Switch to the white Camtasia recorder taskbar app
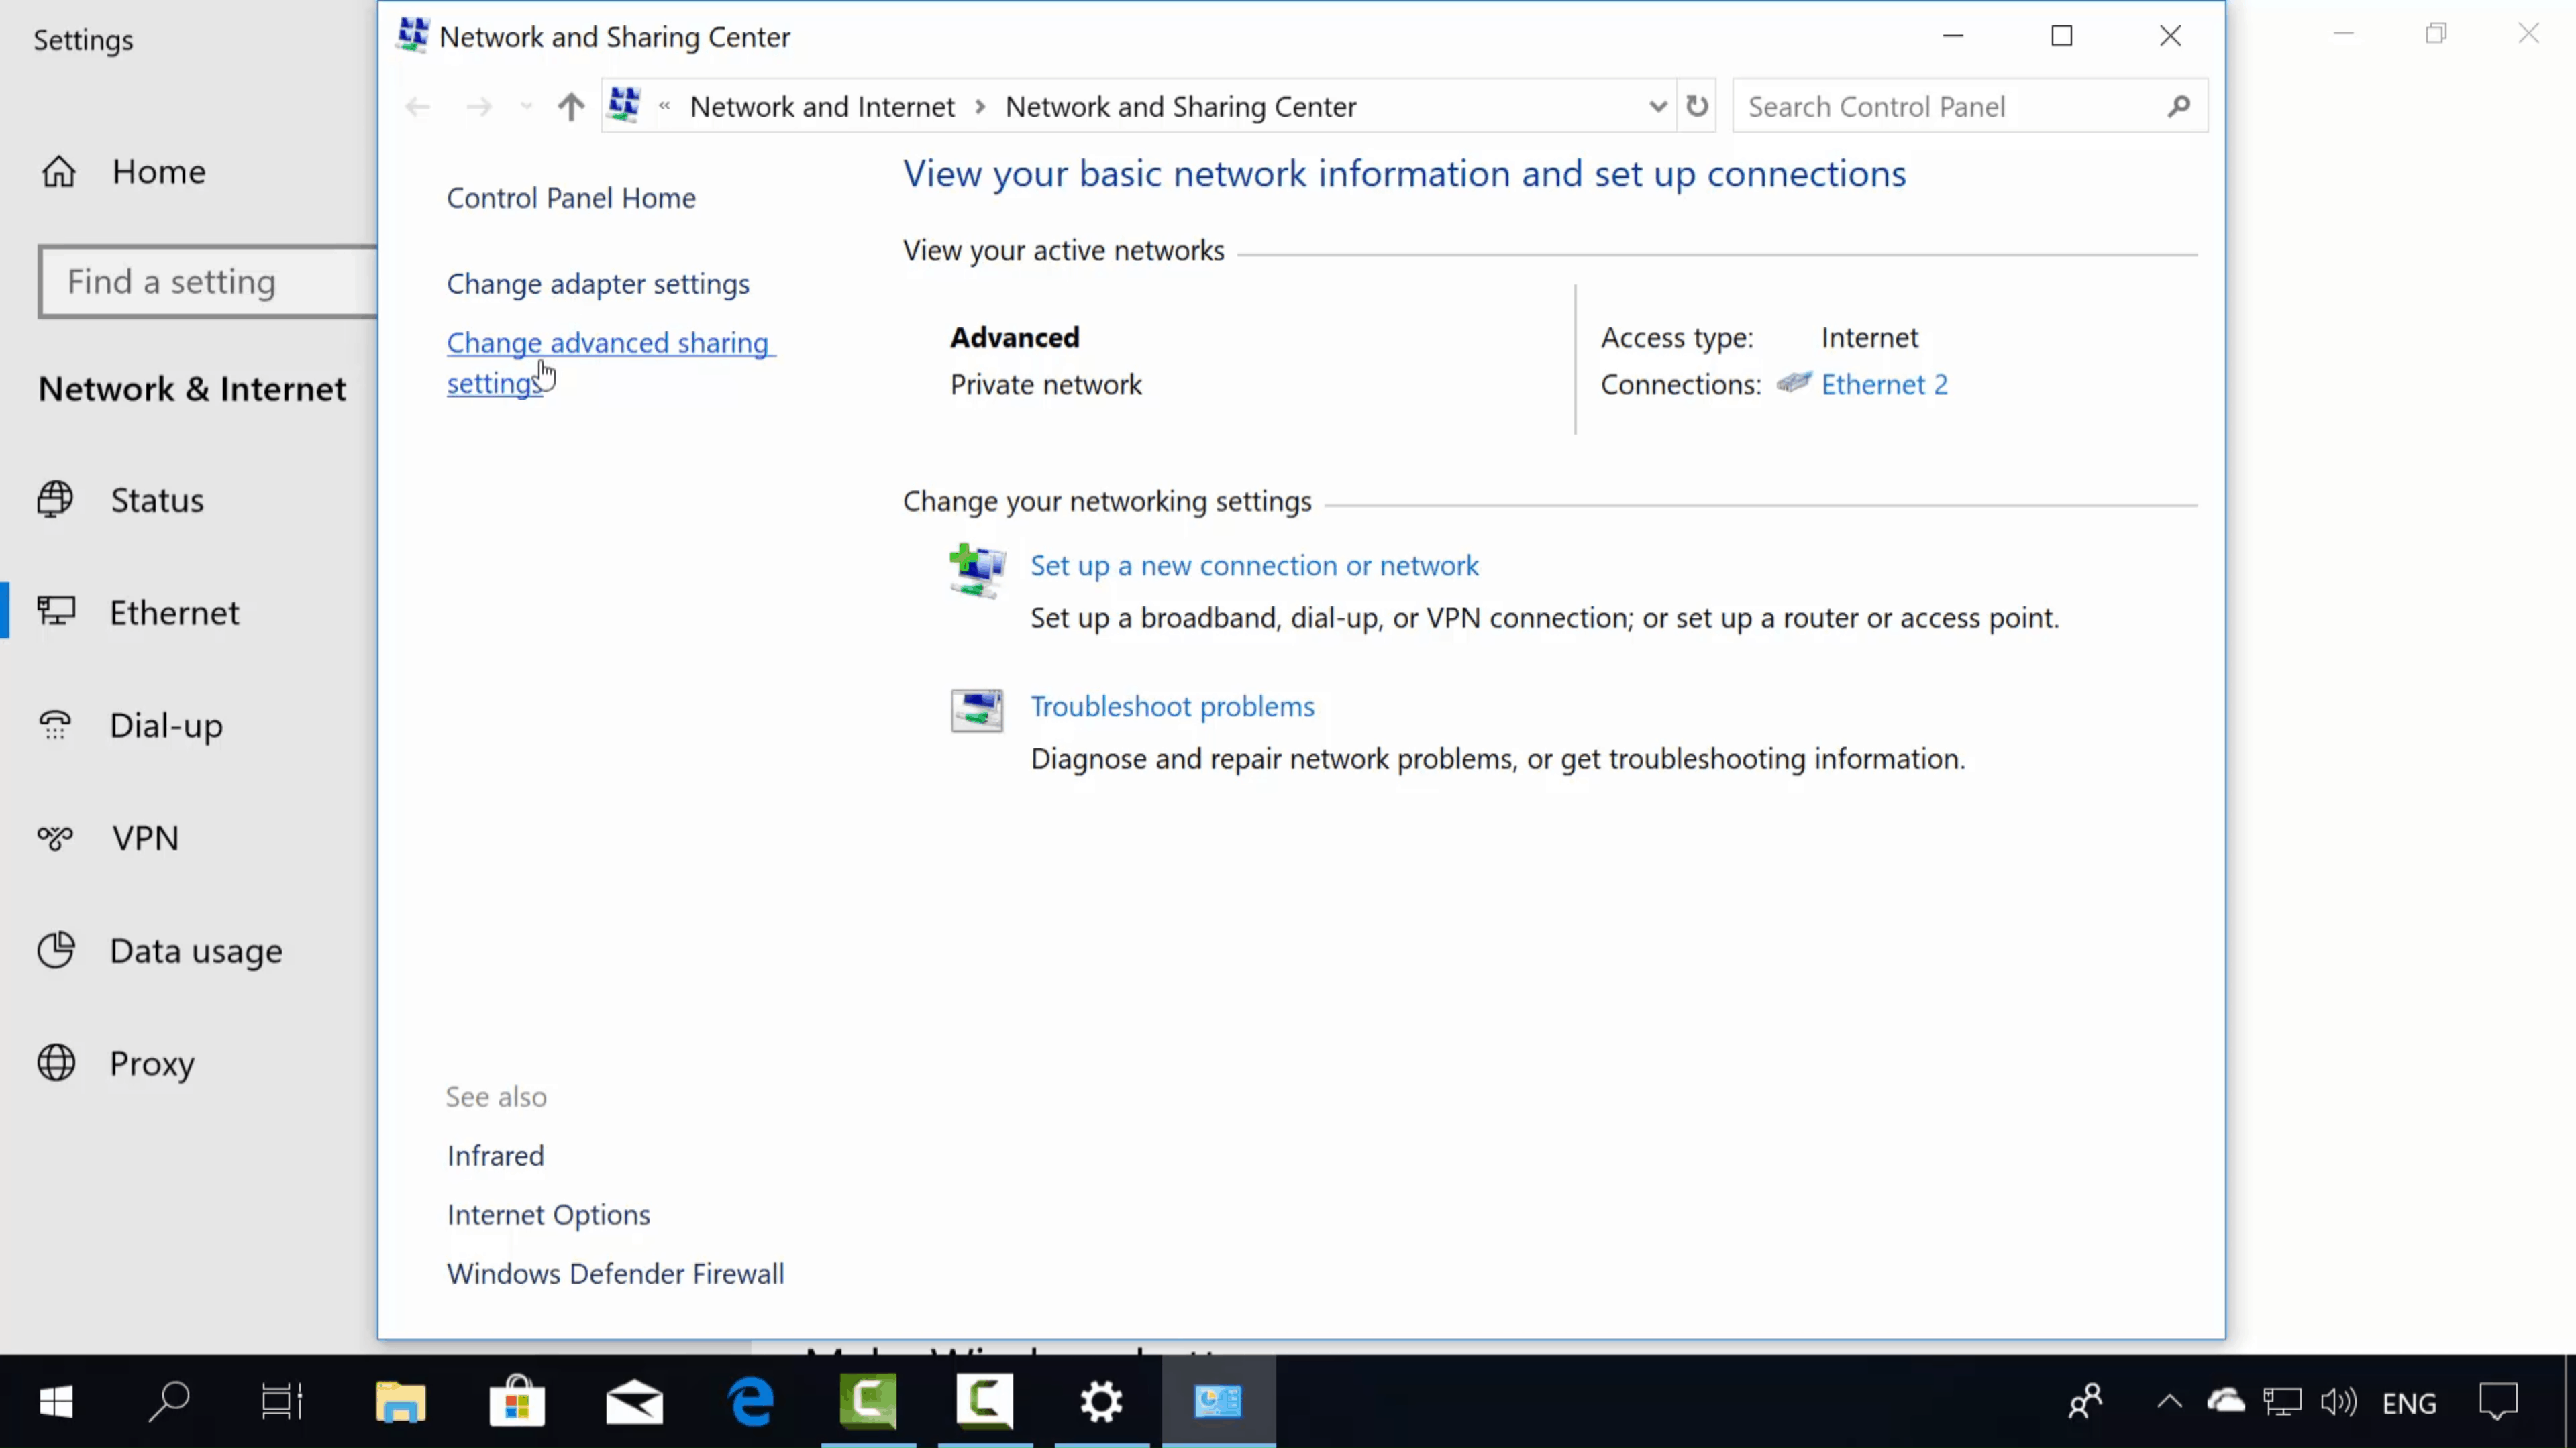 [x=985, y=1402]
